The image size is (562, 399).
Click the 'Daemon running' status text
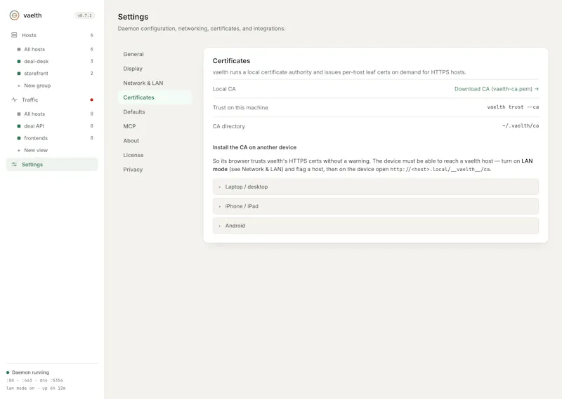[x=30, y=372]
